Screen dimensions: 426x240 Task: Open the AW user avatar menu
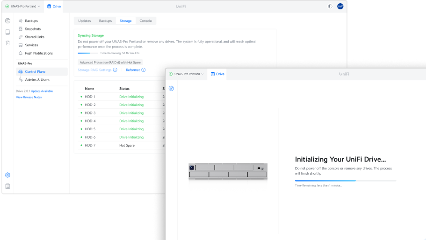(x=340, y=6)
